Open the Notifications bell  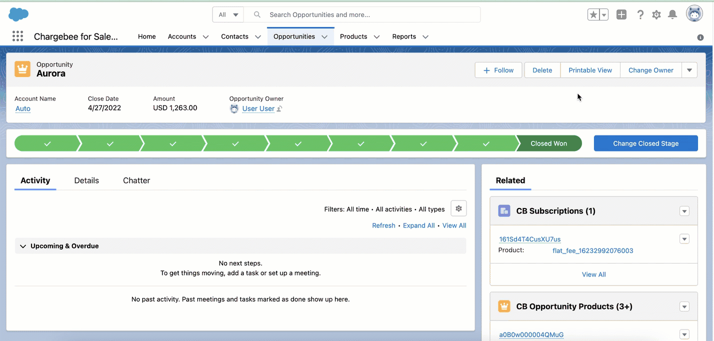672,15
